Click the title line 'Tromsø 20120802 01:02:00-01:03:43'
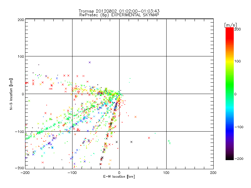Viewport: 251px width, 188px height. point(119,11)
